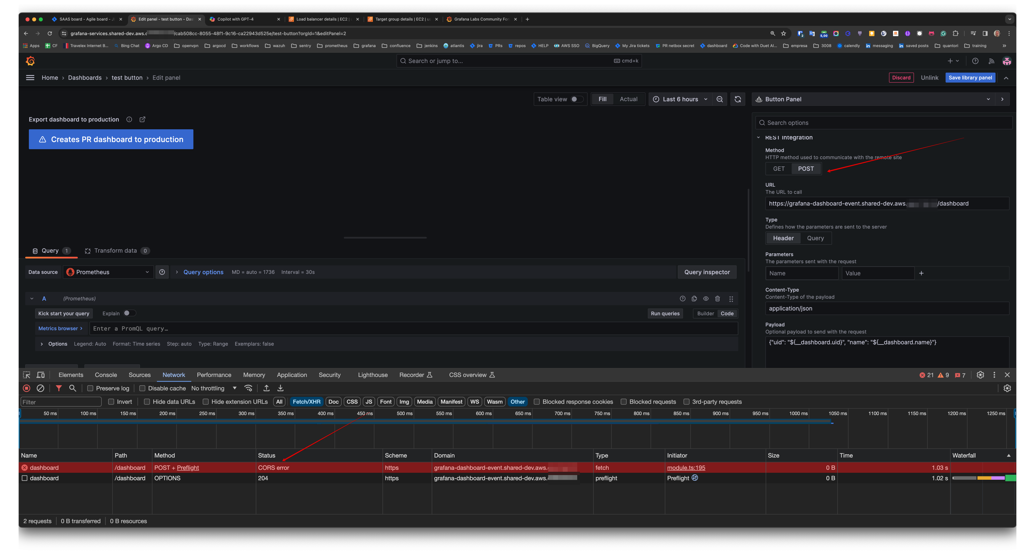Delete query A with trash icon
The width and height of the screenshot is (1035, 552).
click(x=718, y=299)
